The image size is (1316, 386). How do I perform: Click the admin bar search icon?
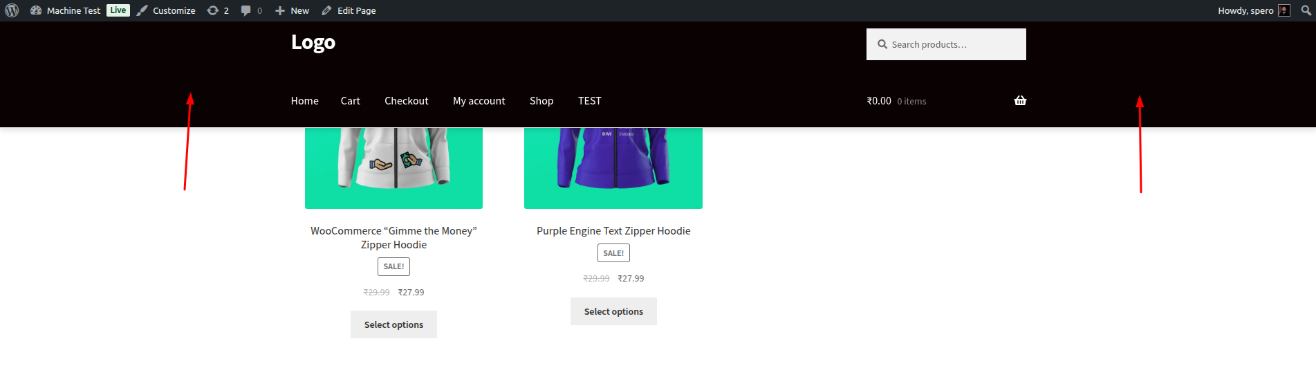click(x=1306, y=10)
